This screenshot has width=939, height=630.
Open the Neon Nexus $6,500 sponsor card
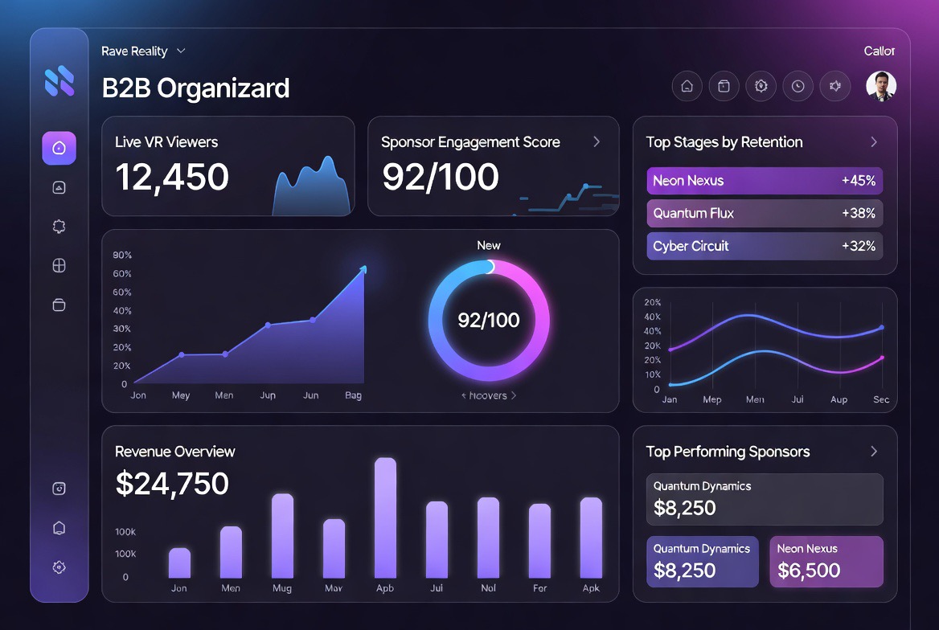click(826, 561)
